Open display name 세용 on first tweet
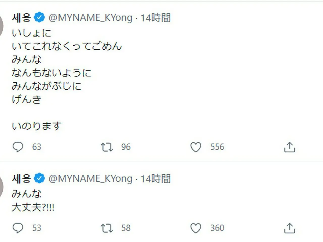 pyautogui.click(x=21, y=17)
